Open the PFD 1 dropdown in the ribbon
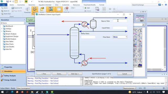The width and height of the screenshot is (168, 94). [x=83, y=8]
